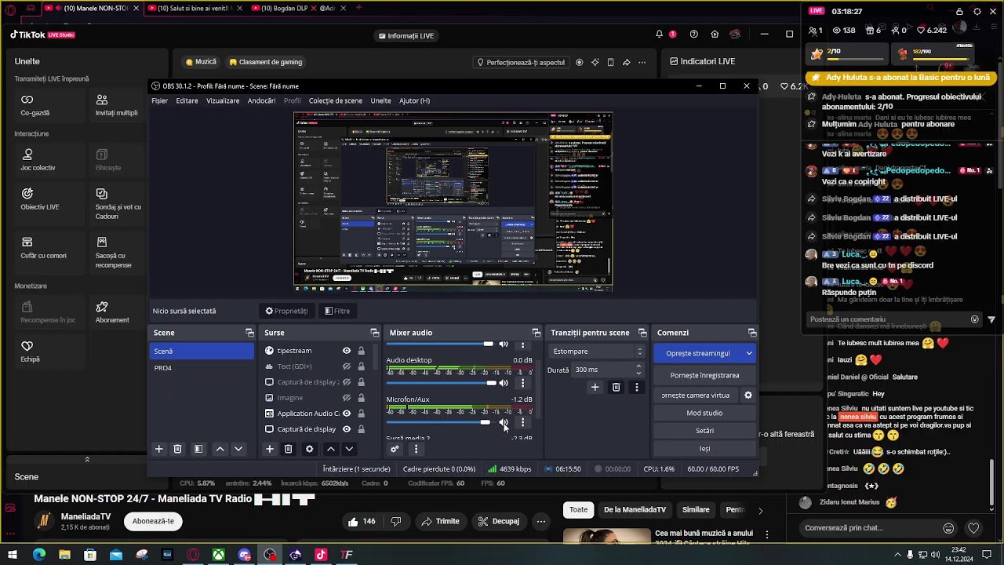The width and height of the screenshot is (1004, 565).
Task: Add a new scene with the plus icon
Action: [158, 449]
